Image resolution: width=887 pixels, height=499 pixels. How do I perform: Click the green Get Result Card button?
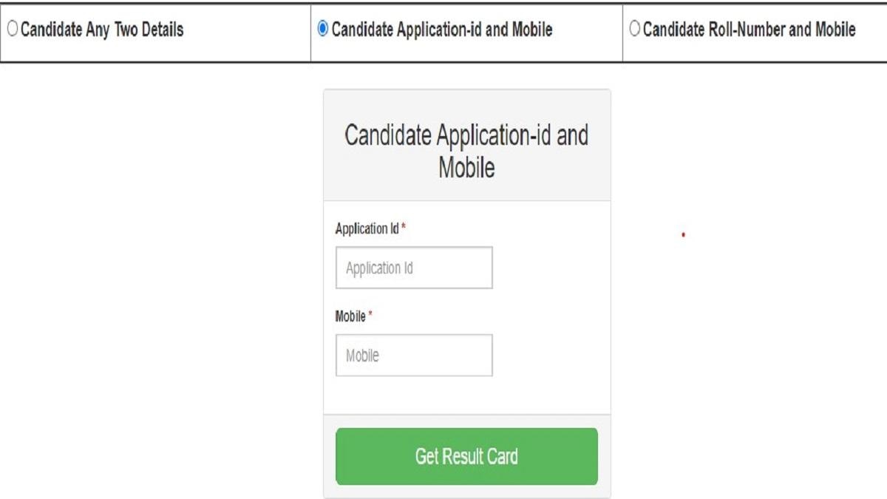pyautogui.click(x=466, y=457)
